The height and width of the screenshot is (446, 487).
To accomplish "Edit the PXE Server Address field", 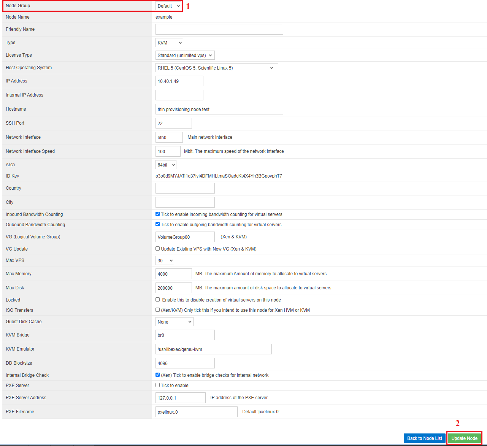I will (x=181, y=398).
